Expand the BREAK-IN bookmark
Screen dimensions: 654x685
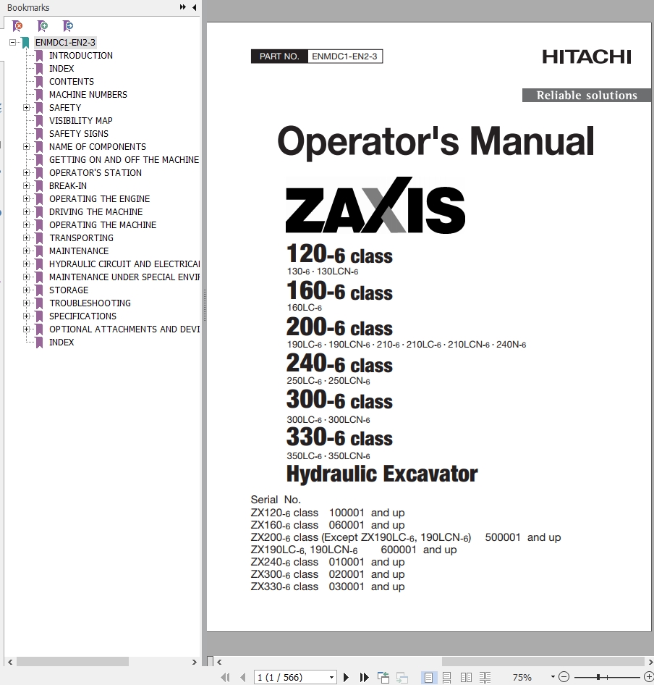[x=26, y=185]
